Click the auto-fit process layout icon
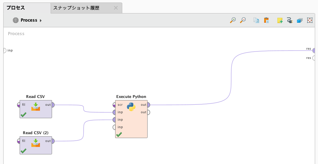Screen dimensions: 318x164 [x=310, y=20]
